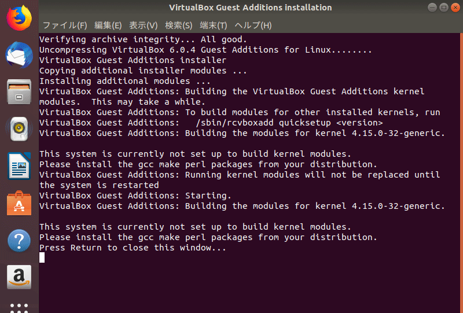
Task: Click 'Press Return to close this window...' line
Action: (133, 248)
